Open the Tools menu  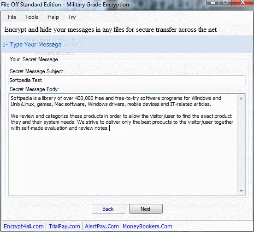[x=32, y=17]
